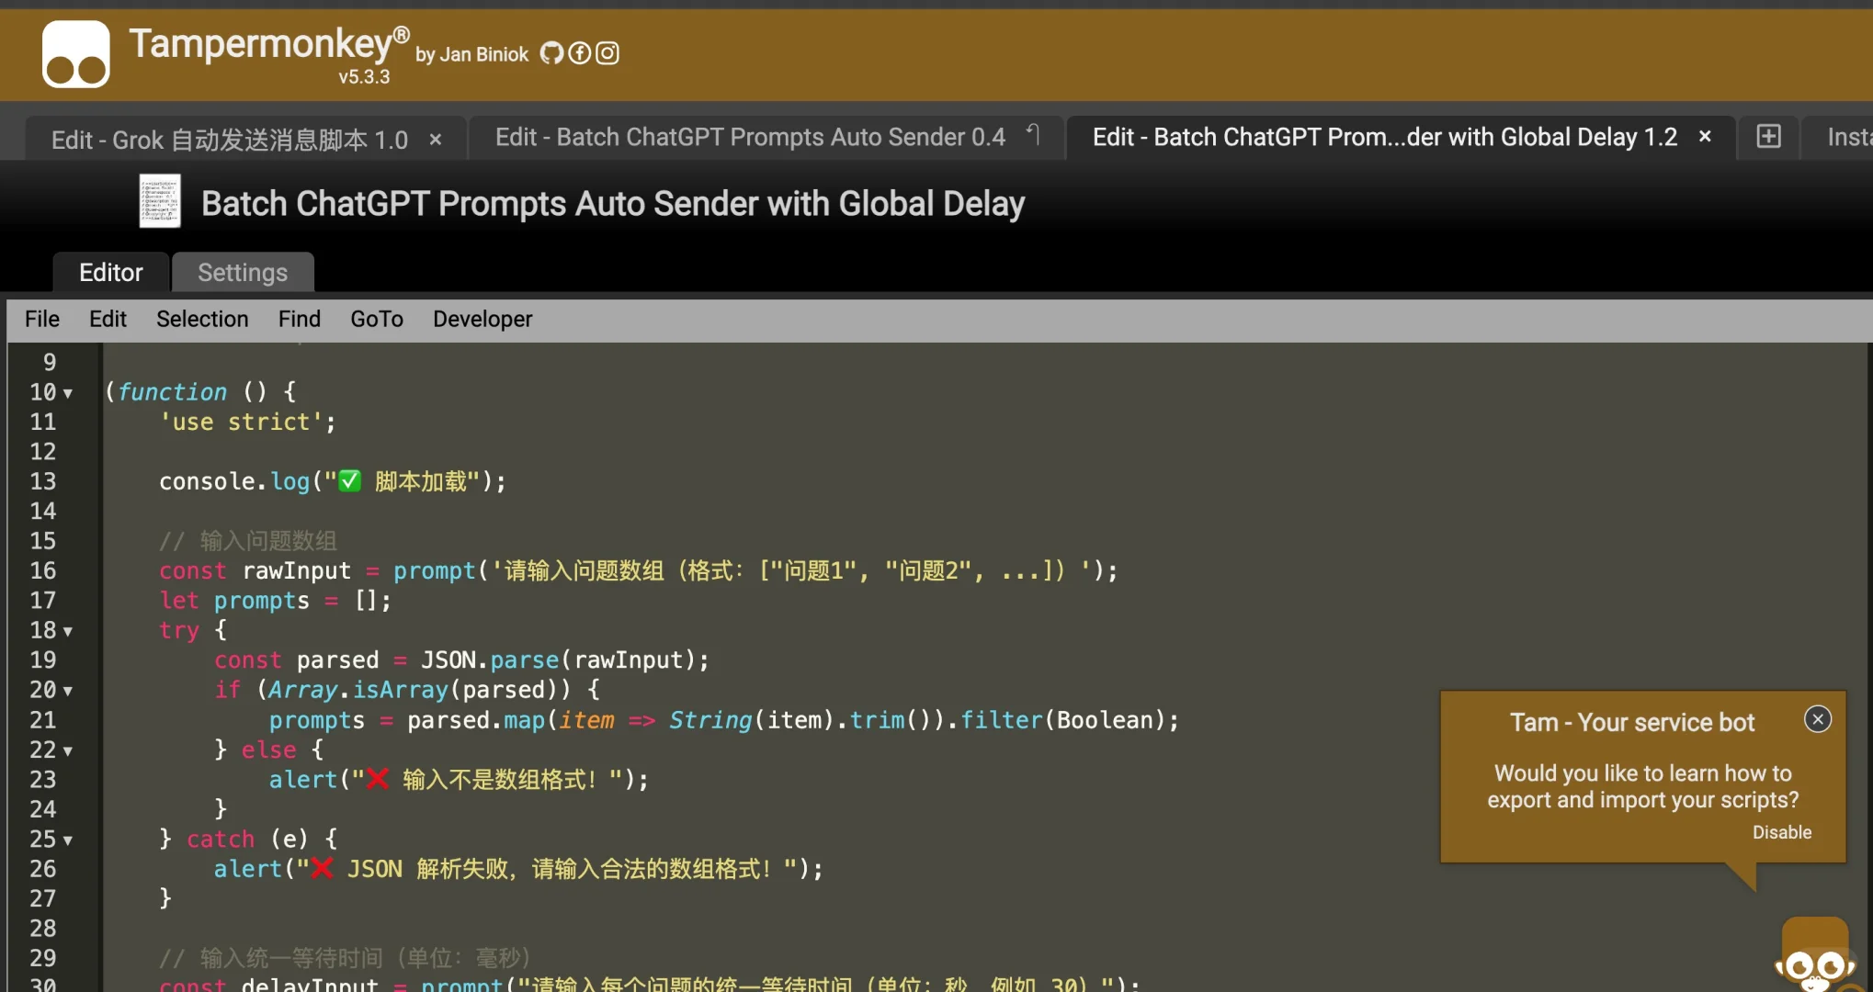The width and height of the screenshot is (1873, 992).
Task: Close the Tam service bot popup
Action: [1817, 719]
